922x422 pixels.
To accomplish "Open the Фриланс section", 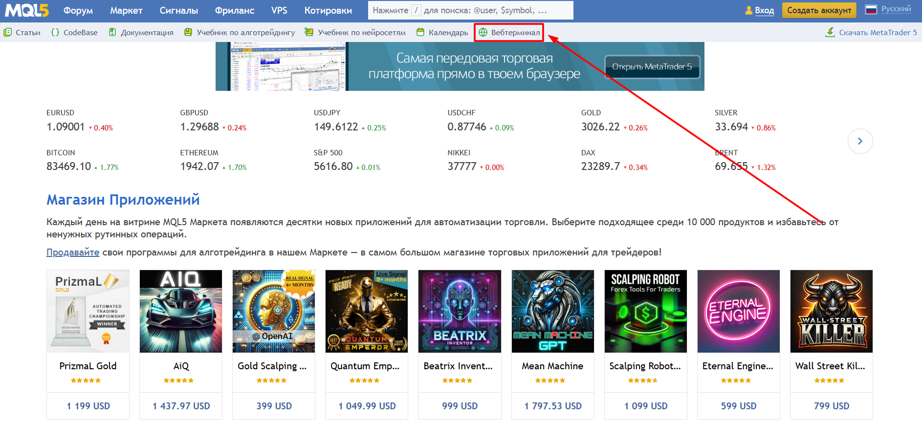I will (x=235, y=10).
